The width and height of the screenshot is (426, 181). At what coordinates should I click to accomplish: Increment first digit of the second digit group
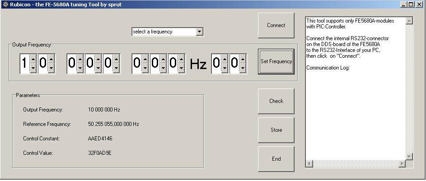(x=80, y=59)
